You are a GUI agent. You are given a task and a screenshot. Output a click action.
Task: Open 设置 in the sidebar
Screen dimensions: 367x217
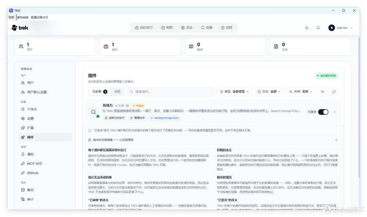point(45,118)
